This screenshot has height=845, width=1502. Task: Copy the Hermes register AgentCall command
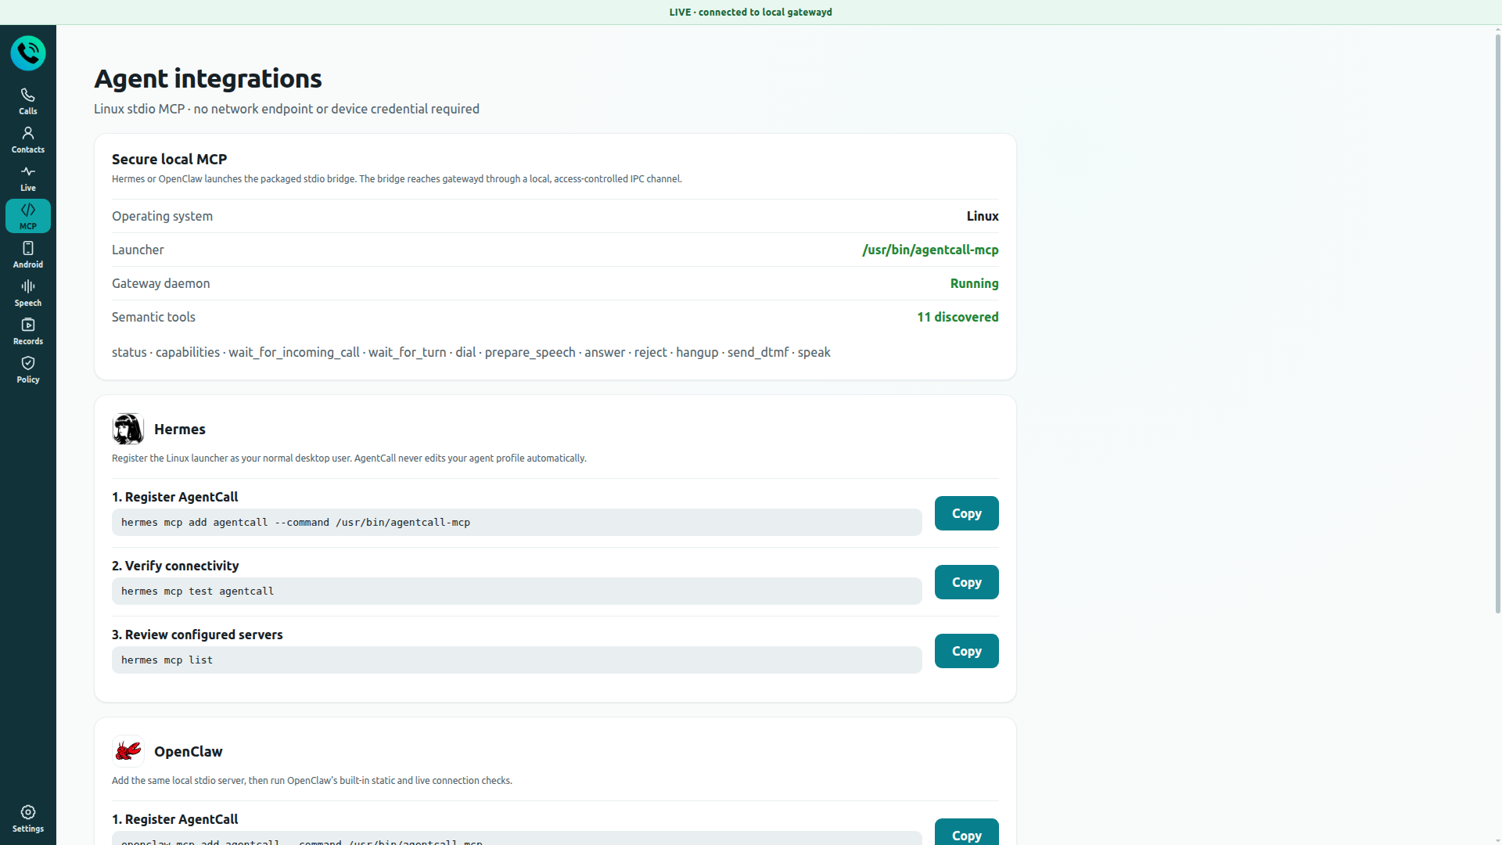[967, 513]
